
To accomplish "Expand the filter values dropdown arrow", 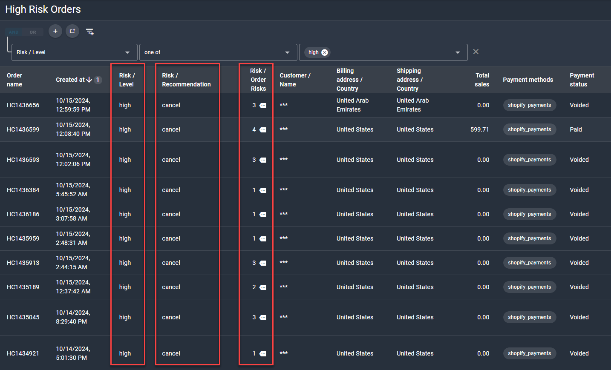I will click(458, 52).
